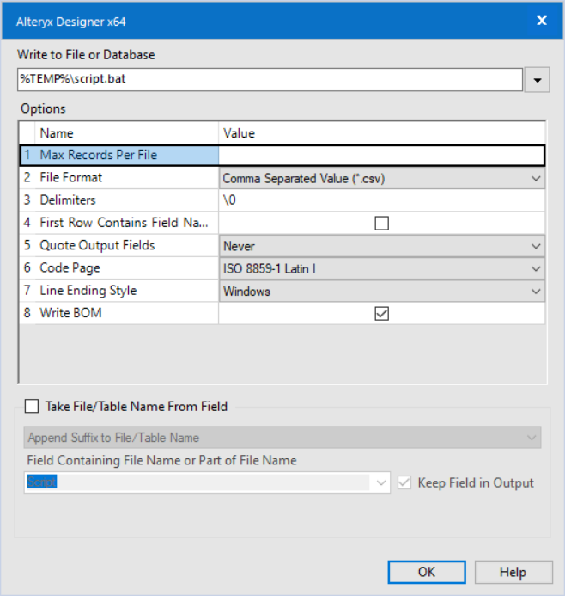This screenshot has width=565, height=596.
Task: Click the OK button
Action: click(427, 572)
